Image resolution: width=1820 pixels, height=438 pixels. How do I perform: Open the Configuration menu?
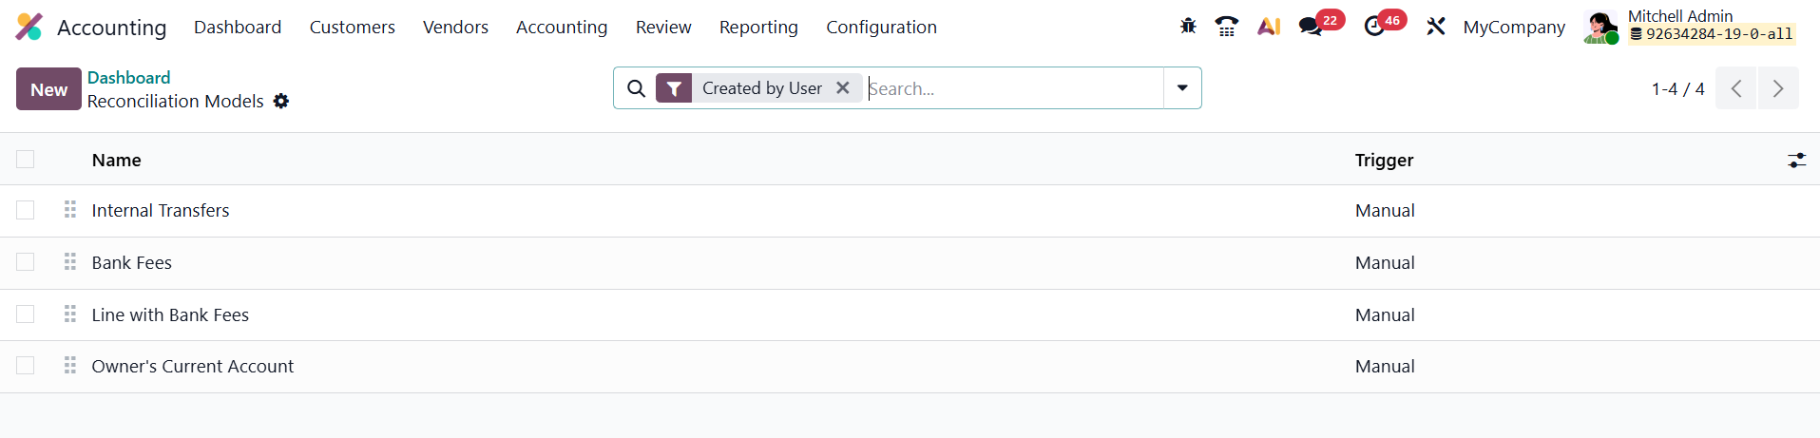click(x=881, y=28)
